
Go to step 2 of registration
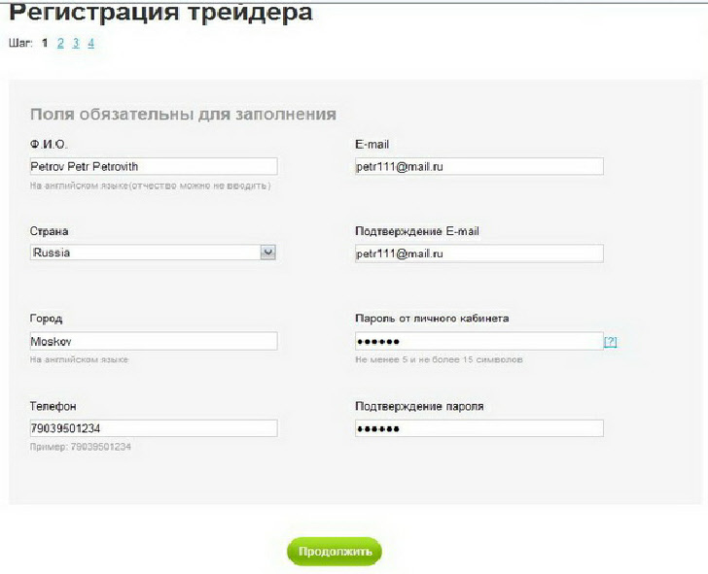tap(60, 44)
